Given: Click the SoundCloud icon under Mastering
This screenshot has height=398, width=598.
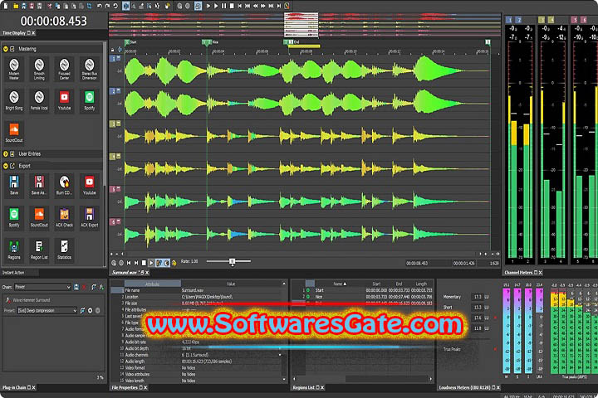Looking at the screenshot, I should pos(14,133).
